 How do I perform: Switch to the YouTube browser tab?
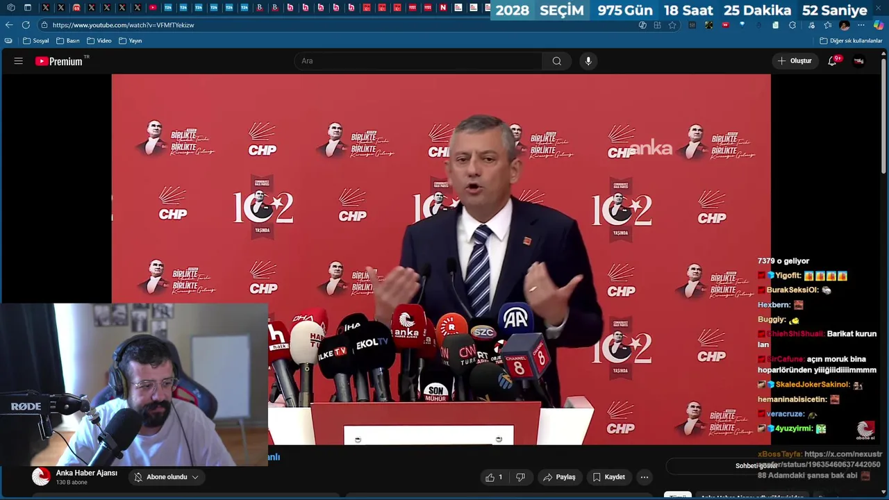(x=153, y=8)
